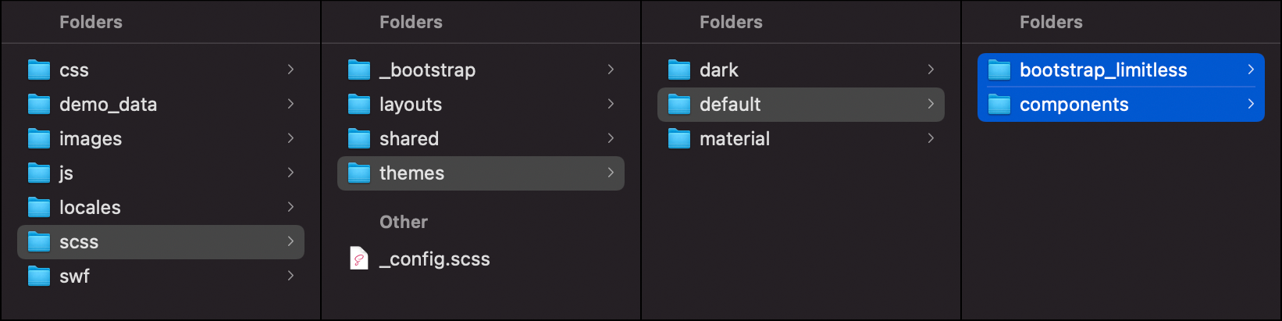Select the default folder row
The image size is (1282, 321).
[x=801, y=105]
